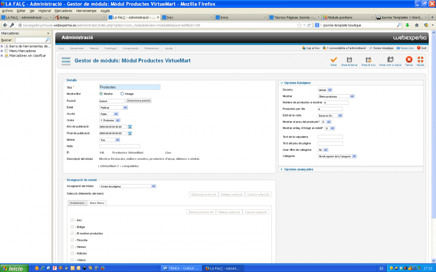
Task: Switch to the Botiga browser tab
Action: (x=80, y=17)
